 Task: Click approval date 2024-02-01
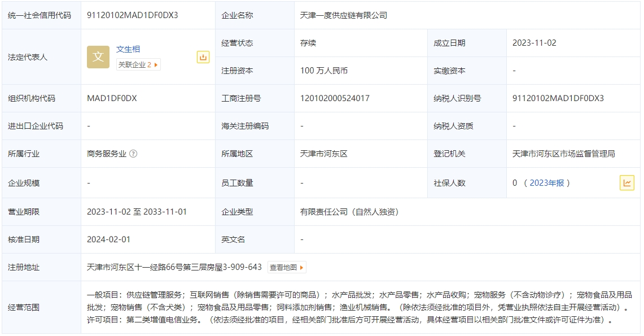click(108, 239)
